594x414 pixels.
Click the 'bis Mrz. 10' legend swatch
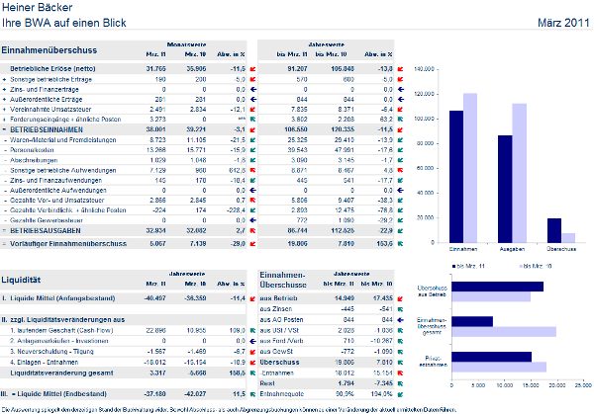[x=521, y=266]
